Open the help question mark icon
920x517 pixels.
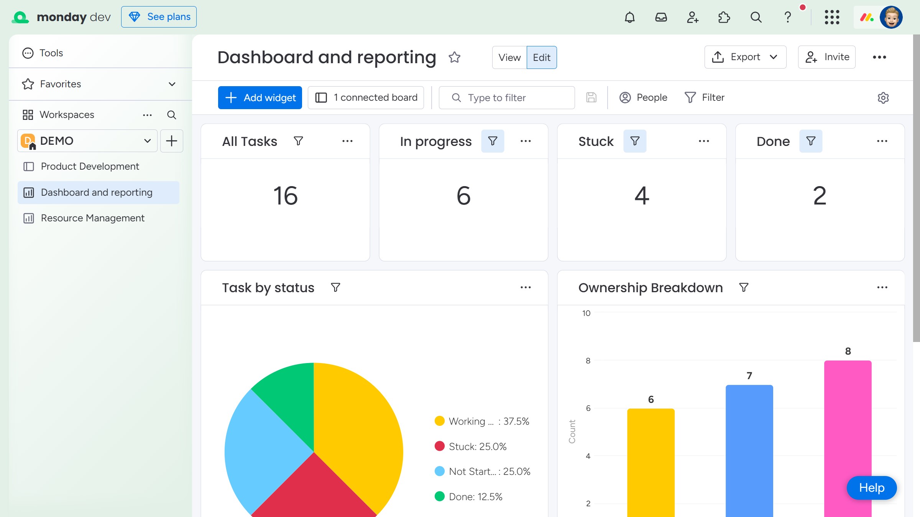point(787,17)
